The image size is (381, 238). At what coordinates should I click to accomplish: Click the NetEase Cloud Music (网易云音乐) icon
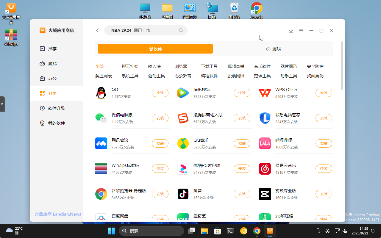pyautogui.click(x=265, y=169)
